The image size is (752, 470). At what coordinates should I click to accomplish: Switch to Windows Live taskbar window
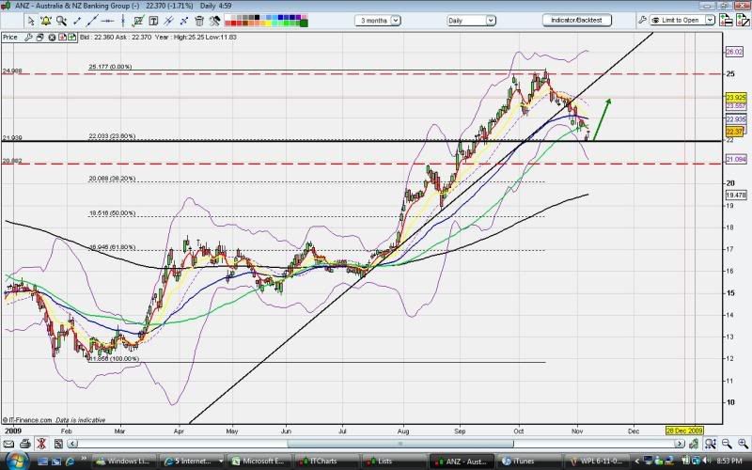[123, 462]
